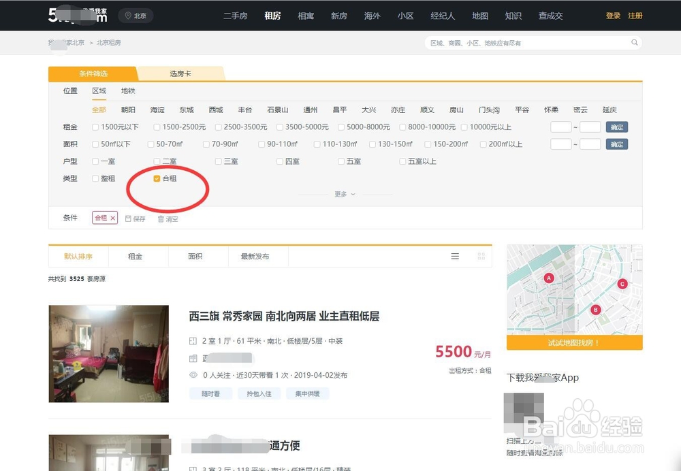Check the 90-110㎡ area option
Screen dimensions: 681x471
pyautogui.click(x=262, y=144)
